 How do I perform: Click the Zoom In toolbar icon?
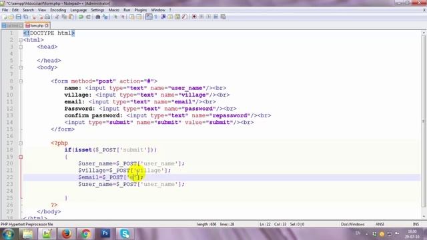click(115, 17)
